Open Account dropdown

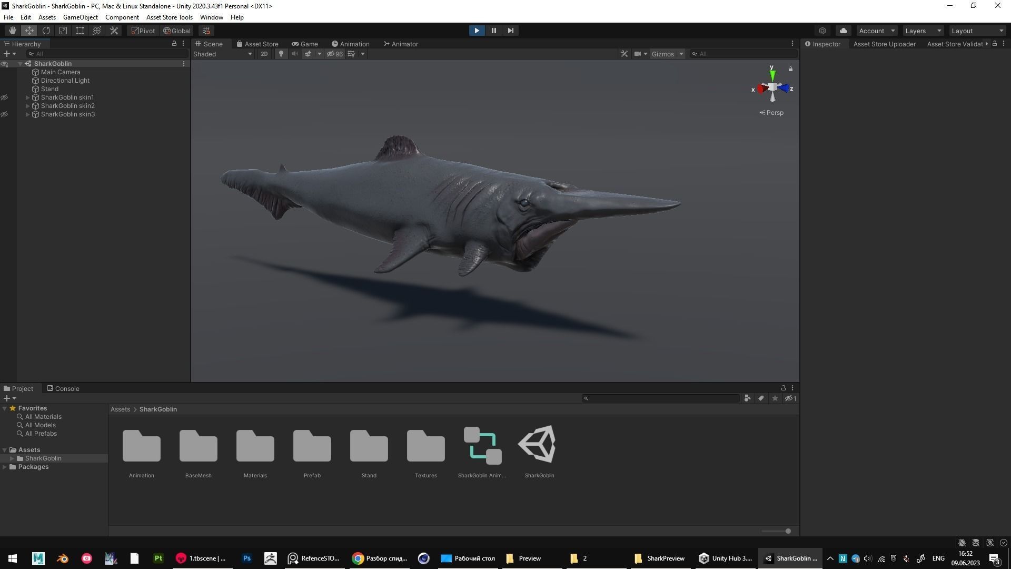click(877, 31)
